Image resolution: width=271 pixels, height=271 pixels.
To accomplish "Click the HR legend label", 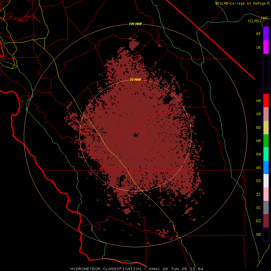I will 258,141.
